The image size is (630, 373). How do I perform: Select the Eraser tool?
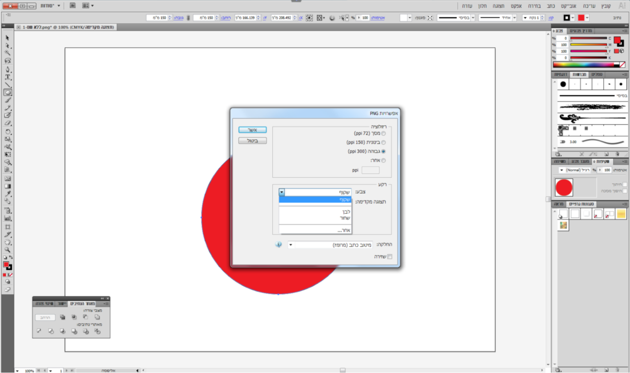point(7,123)
